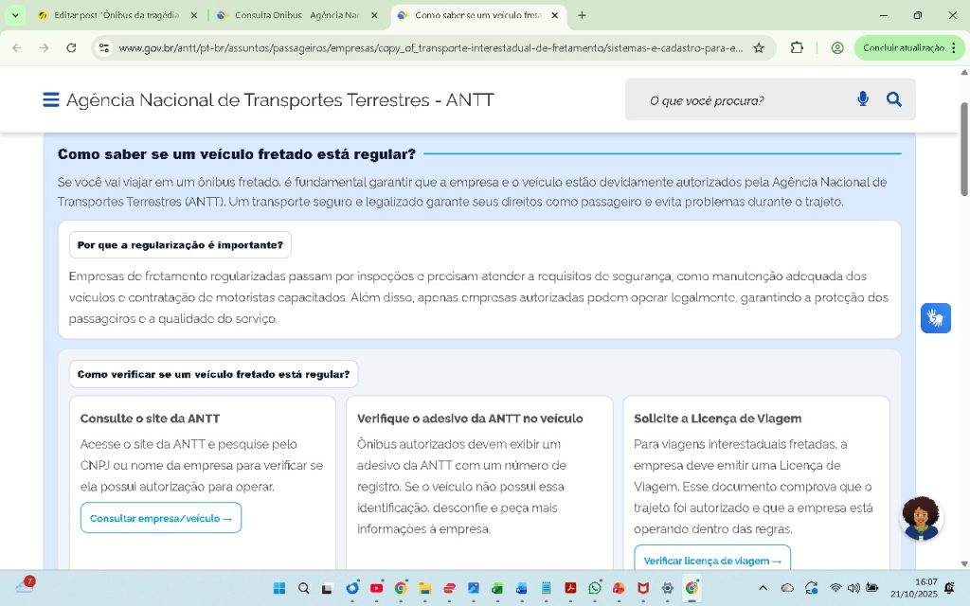
Task: Click the magnifying glass search icon
Action: click(x=893, y=98)
